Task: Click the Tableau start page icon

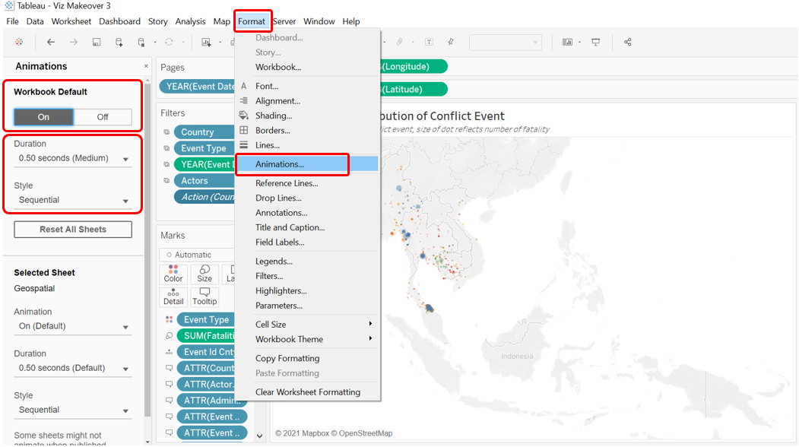Action: [19, 43]
